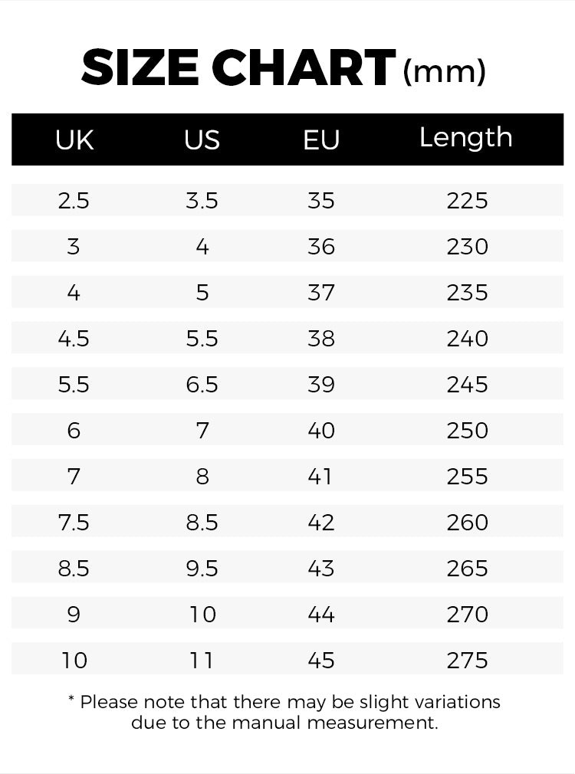This screenshot has width=575, height=774.
Task: Select the 225 length value
Action: click(467, 201)
